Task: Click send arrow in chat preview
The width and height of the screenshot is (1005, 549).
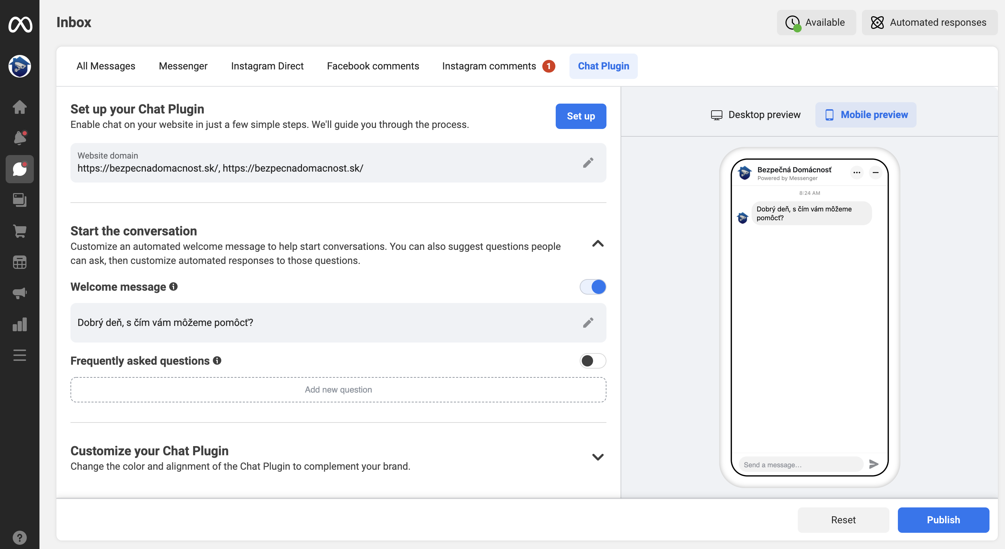Action: (874, 464)
